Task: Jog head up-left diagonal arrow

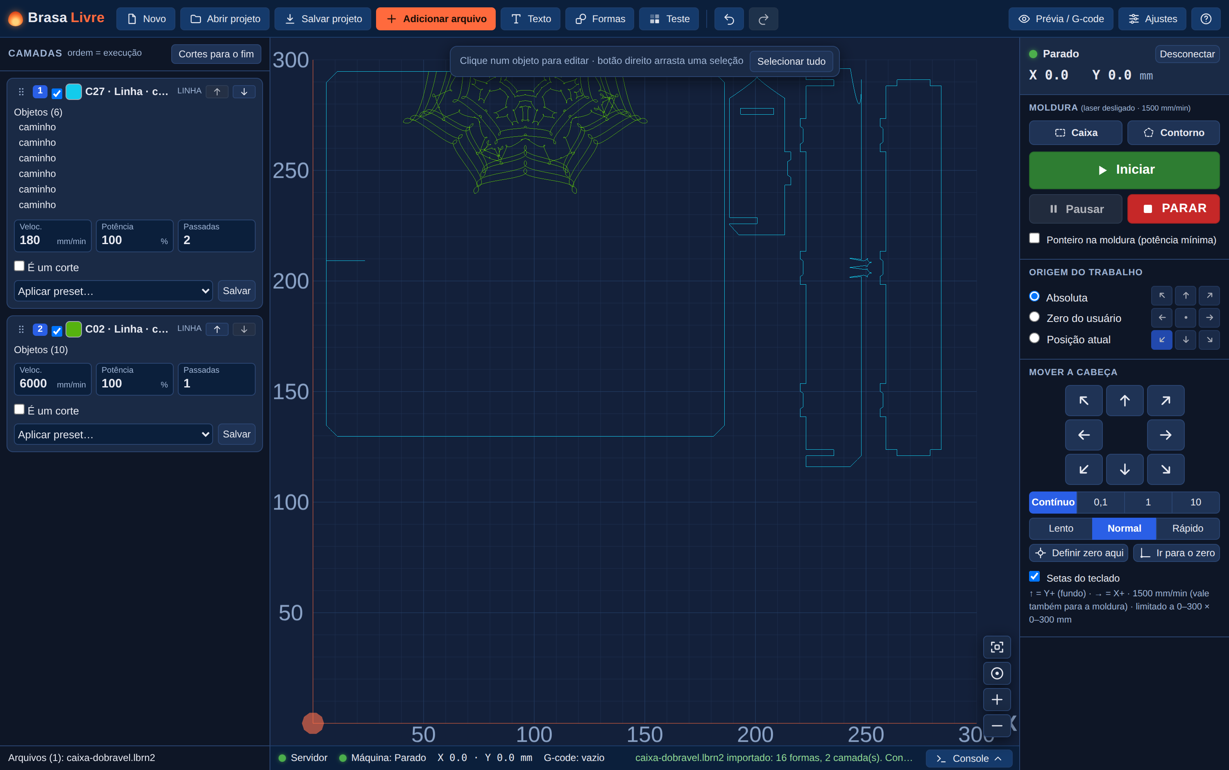Action: 1084,401
